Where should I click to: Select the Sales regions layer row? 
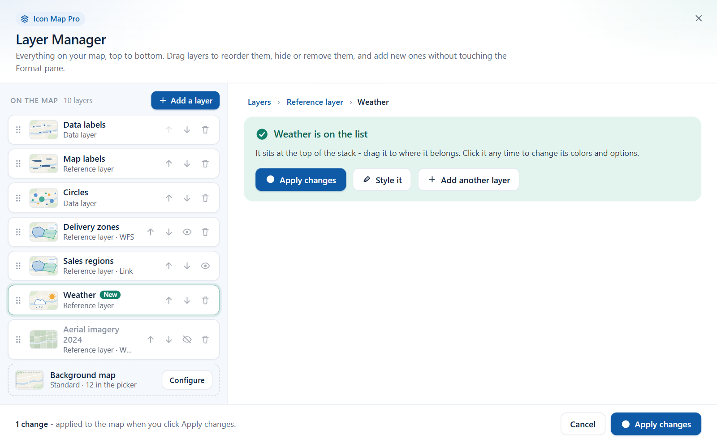114,266
